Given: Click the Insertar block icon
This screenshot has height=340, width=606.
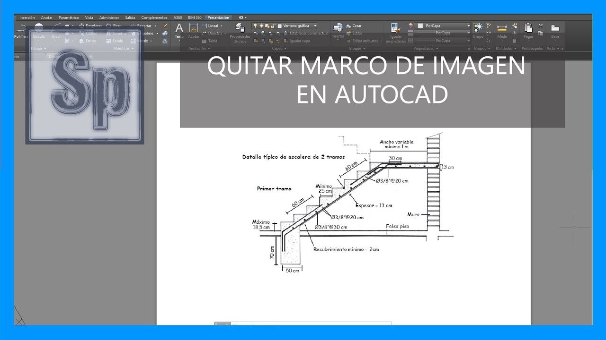Looking at the screenshot, I should coord(338,31).
